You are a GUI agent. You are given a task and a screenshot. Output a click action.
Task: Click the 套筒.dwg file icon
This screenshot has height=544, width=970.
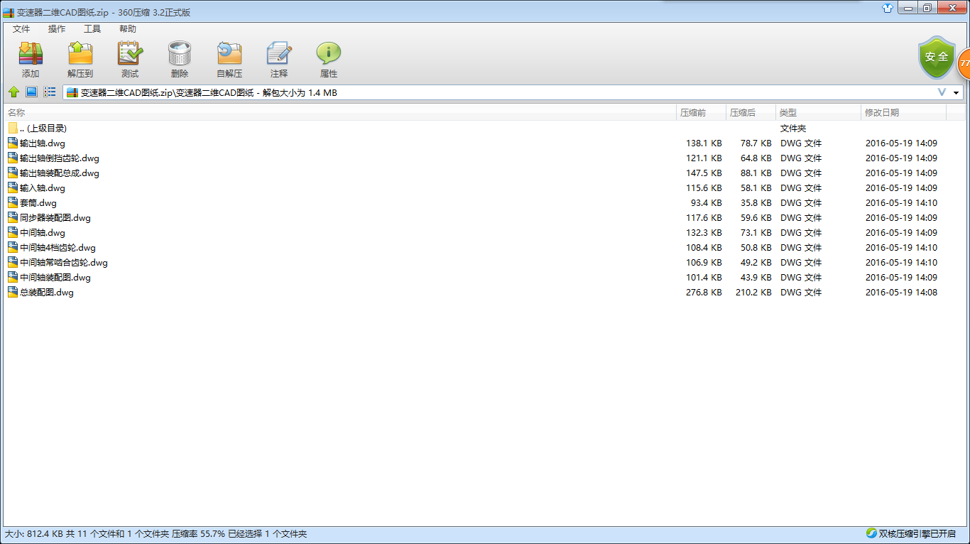coord(13,203)
